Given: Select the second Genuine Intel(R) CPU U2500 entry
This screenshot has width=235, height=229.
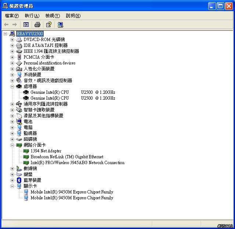Looking at the screenshot, I should [73, 98].
